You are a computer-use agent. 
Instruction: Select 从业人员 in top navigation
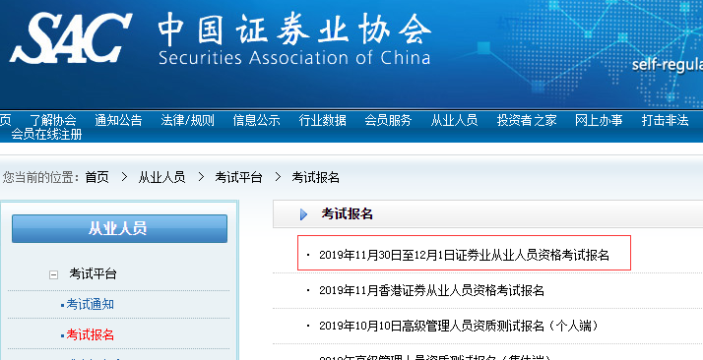tap(454, 120)
